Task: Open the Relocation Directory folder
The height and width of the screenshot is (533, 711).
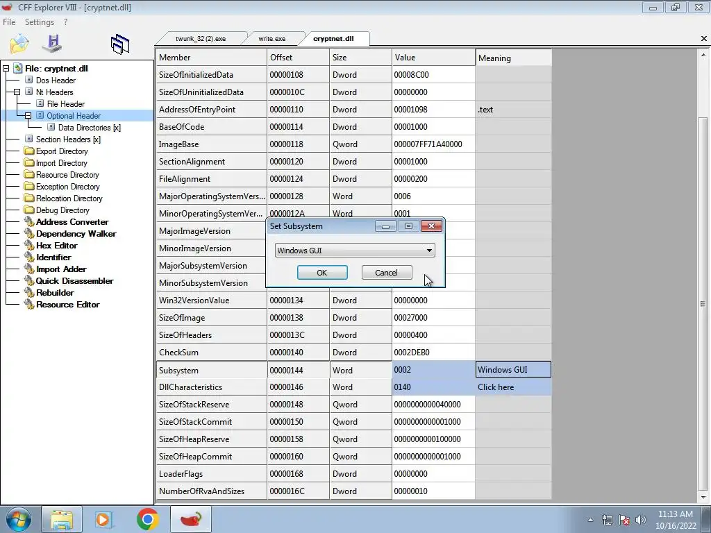Action: pyautogui.click(x=69, y=198)
